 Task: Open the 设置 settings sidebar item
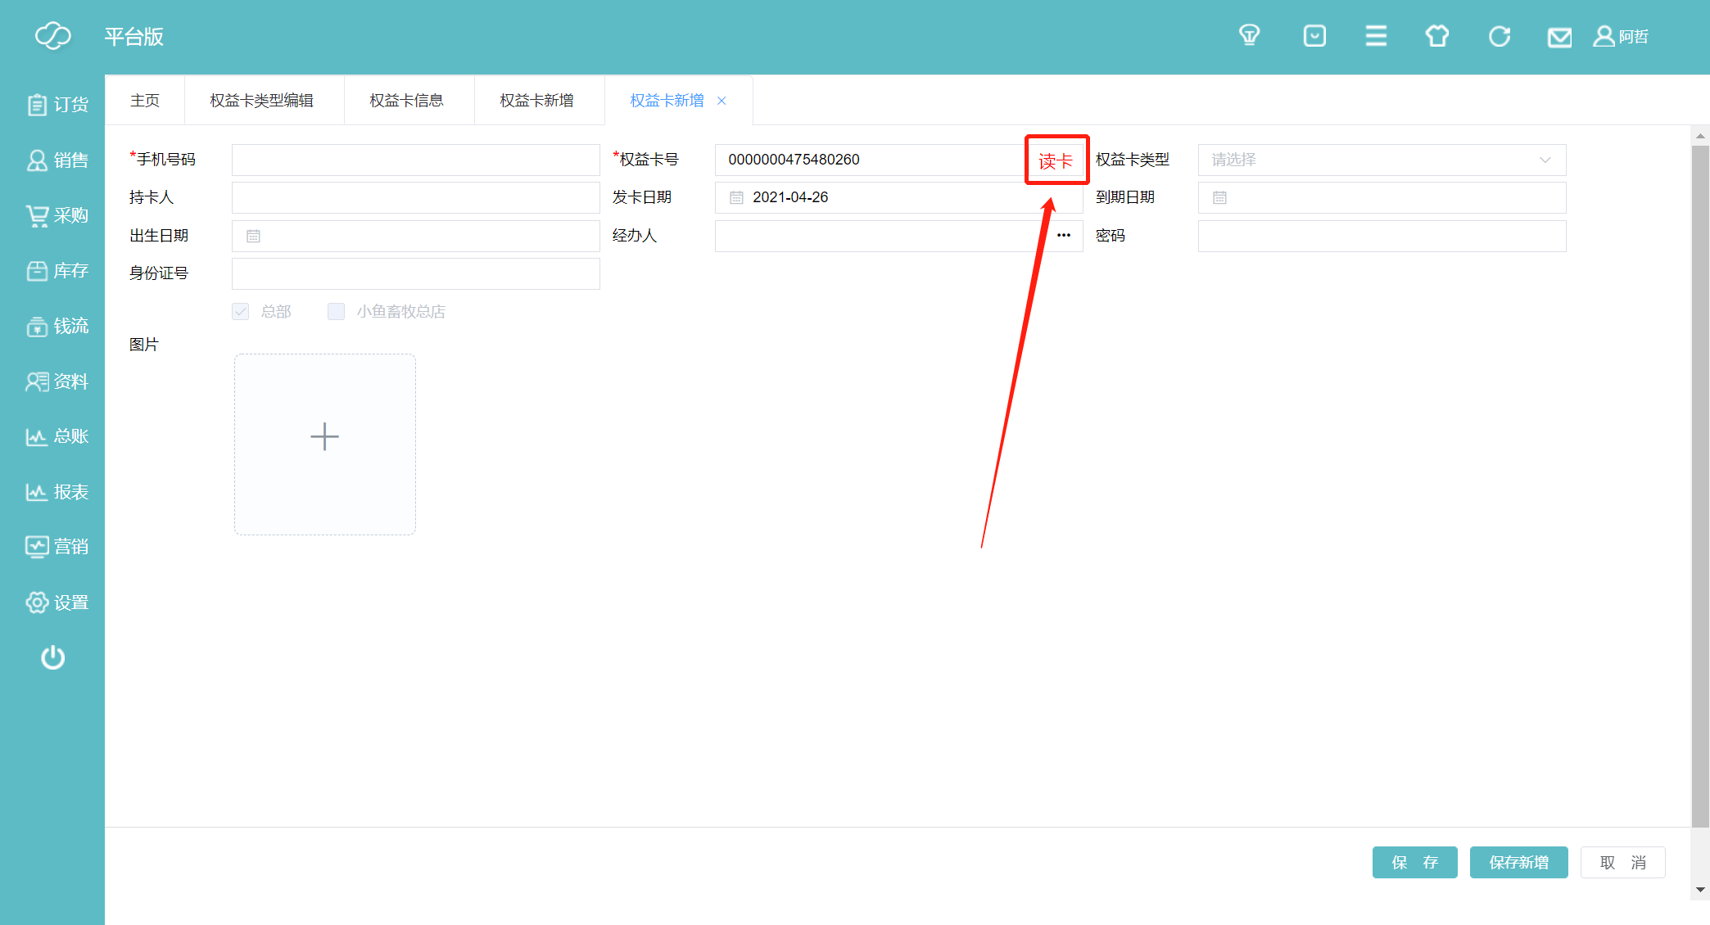[x=57, y=602]
